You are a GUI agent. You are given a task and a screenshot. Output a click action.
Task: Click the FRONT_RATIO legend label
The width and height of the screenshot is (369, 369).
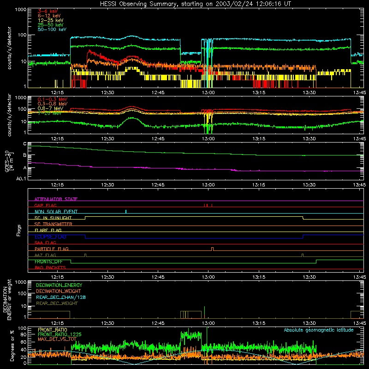[x=53, y=330]
